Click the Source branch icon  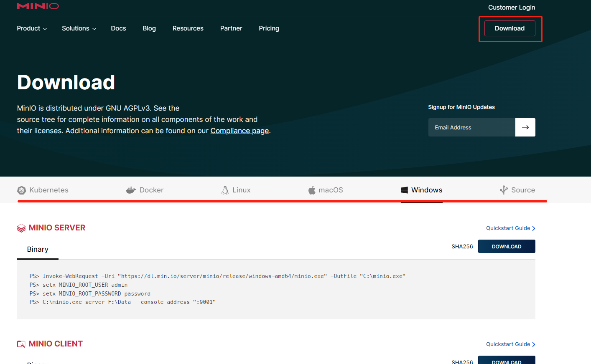pyautogui.click(x=504, y=190)
